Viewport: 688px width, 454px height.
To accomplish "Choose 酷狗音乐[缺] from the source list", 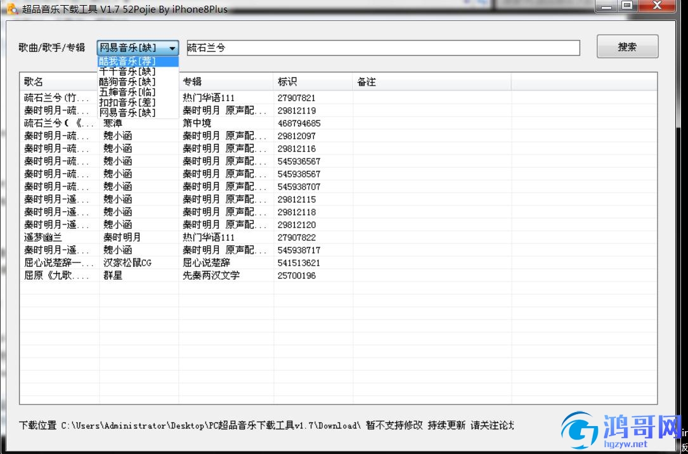I will pyautogui.click(x=138, y=82).
